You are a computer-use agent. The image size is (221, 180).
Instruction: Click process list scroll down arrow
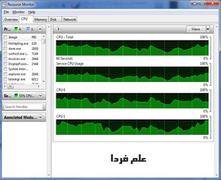[44, 81]
